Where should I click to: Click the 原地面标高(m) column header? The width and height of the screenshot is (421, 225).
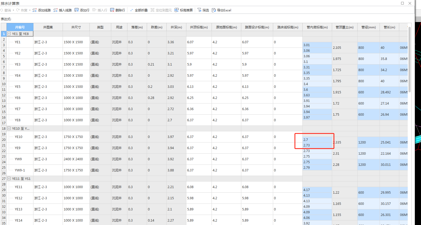coord(226,27)
